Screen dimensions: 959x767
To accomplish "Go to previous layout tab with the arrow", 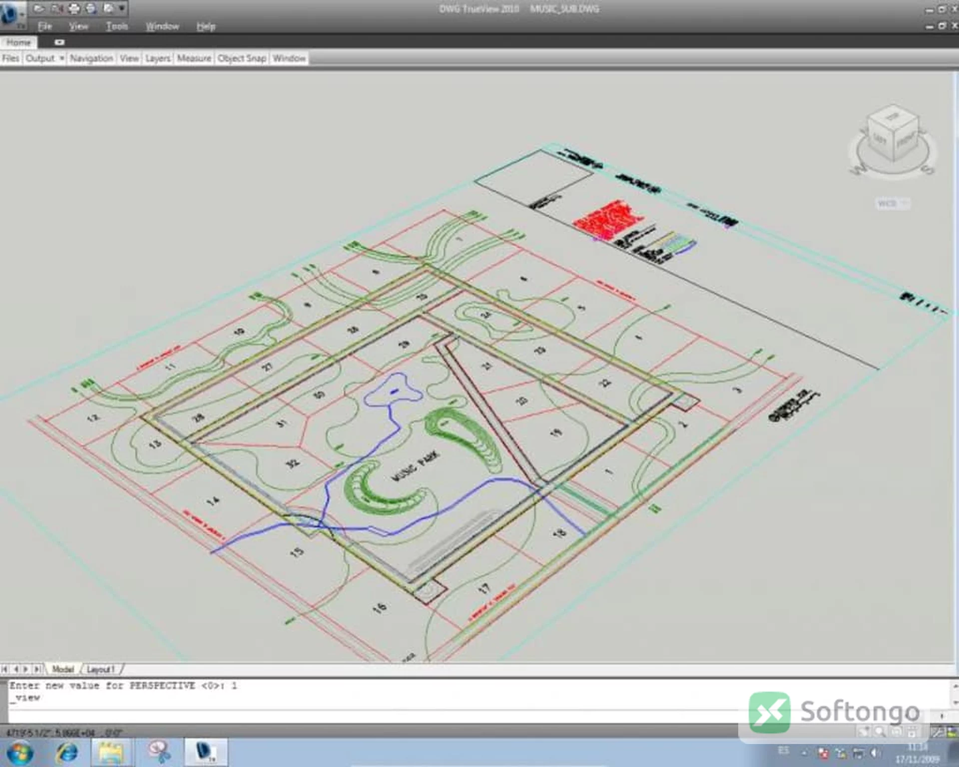I will (x=15, y=669).
